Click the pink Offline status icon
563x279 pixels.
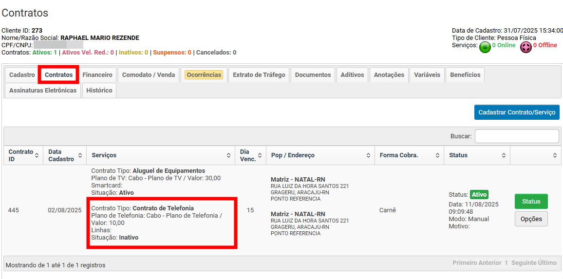click(x=526, y=47)
